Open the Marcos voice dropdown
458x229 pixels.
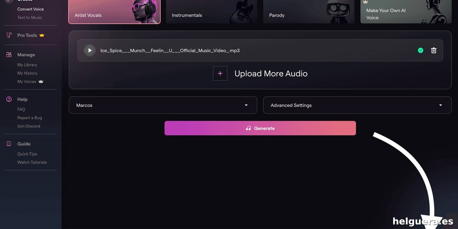click(163, 105)
